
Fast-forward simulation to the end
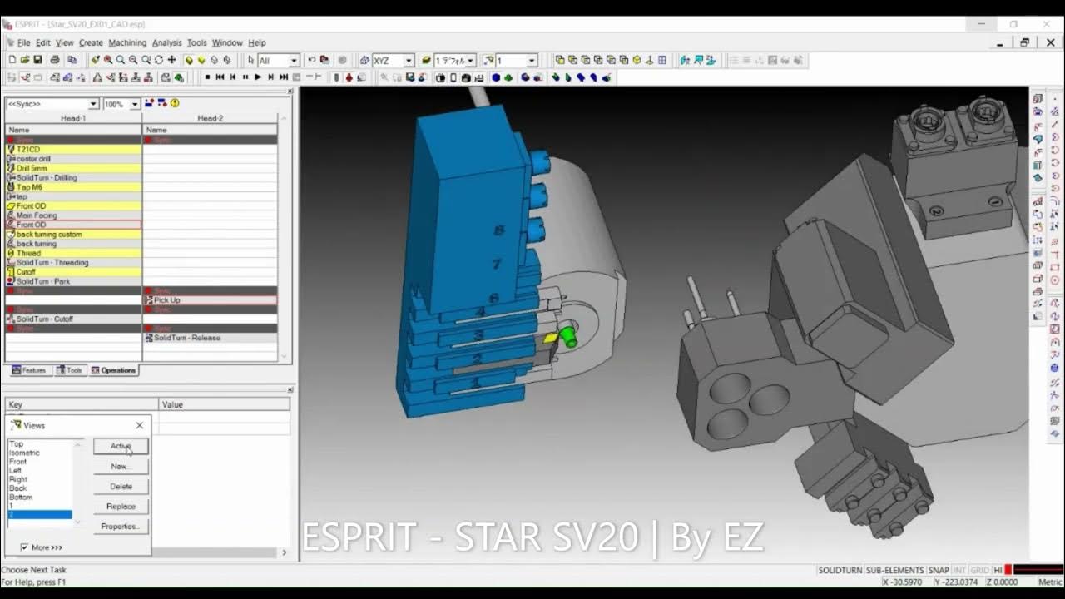[x=284, y=77]
